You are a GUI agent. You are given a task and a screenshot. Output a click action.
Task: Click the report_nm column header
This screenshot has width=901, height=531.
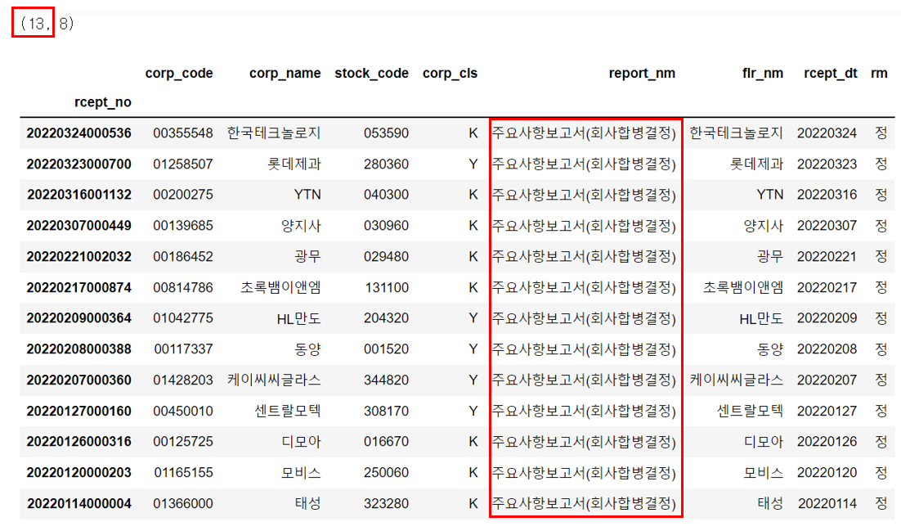[x=642, y=74]
